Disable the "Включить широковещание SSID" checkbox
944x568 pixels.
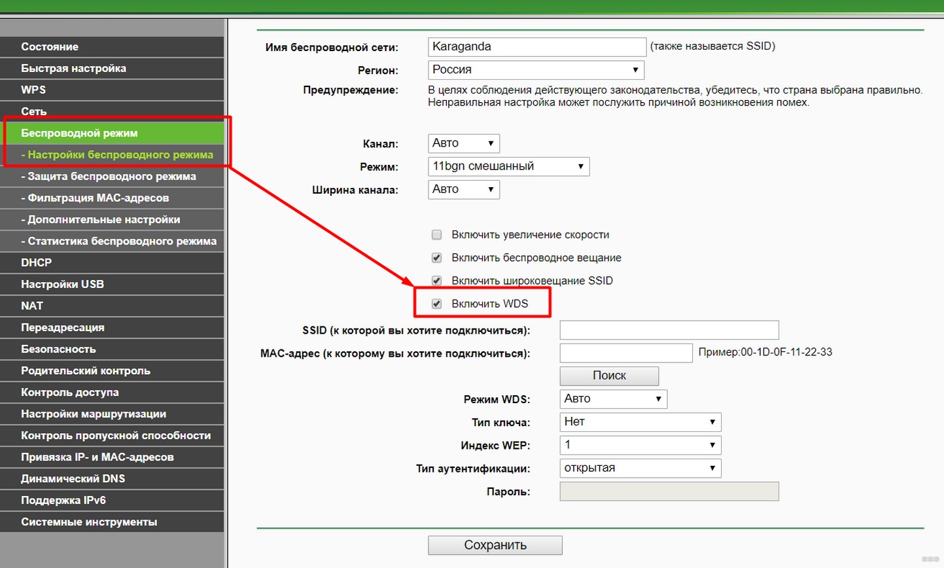click(436, 281)
